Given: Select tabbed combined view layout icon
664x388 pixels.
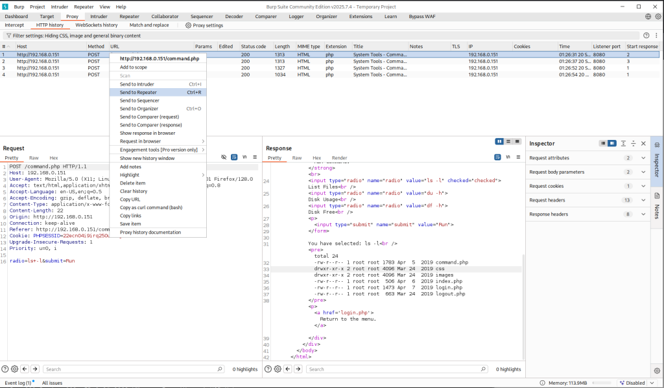Looking at the screenshot, I should coord(517,142).
